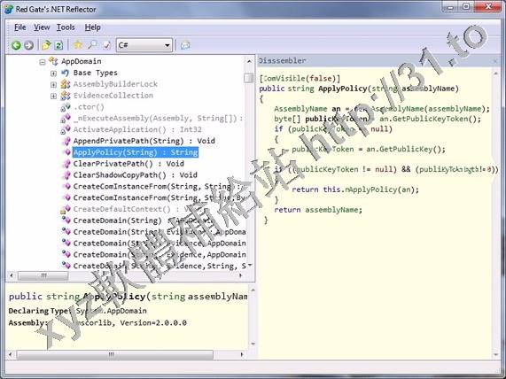Click the Forward navigation arrow
The height and width of the screenshot is (379, 506).
[28, 45]
